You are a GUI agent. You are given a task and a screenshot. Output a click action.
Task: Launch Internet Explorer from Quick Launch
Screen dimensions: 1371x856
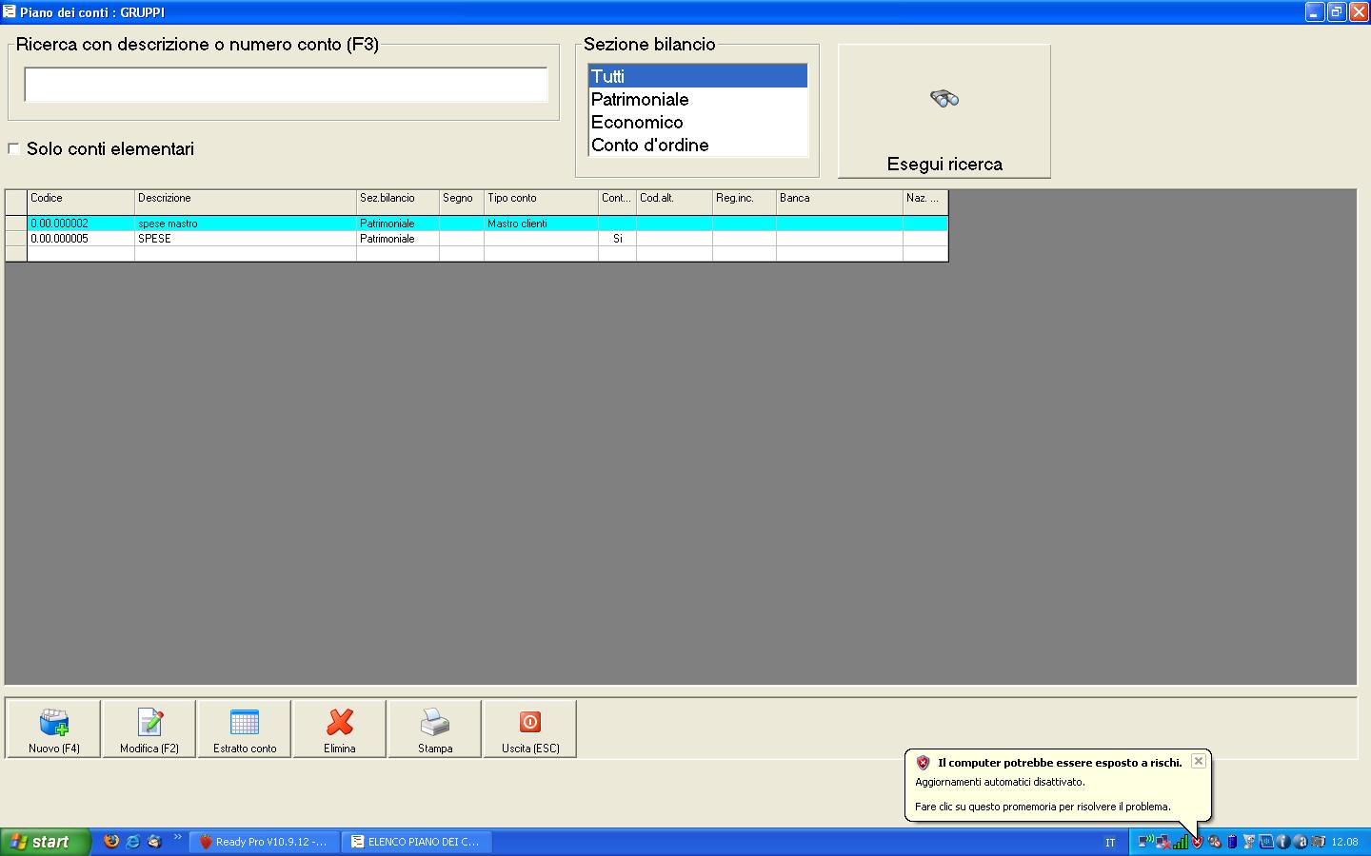[133, 842]
